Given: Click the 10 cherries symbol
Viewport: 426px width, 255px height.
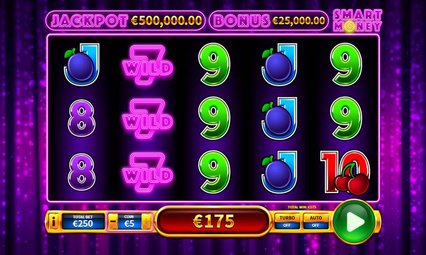Looking at the screenshot, I should pos(345,173).
